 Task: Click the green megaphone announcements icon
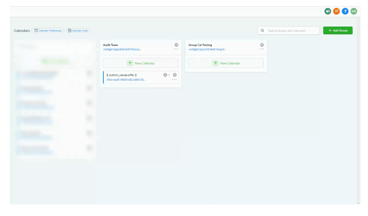pos(328,11)
